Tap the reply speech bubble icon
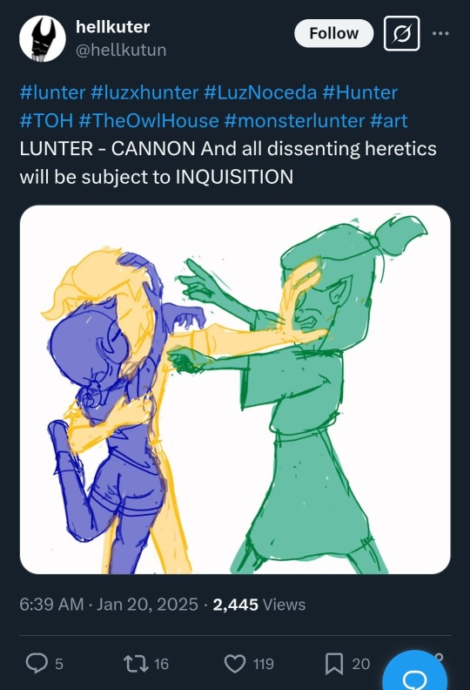Image resolution: width=470 pixels, height=690 pixels. click(x=36, y=663)
